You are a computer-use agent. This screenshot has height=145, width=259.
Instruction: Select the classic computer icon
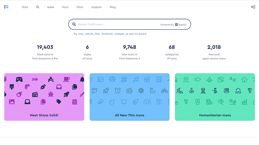click(159, 79)
